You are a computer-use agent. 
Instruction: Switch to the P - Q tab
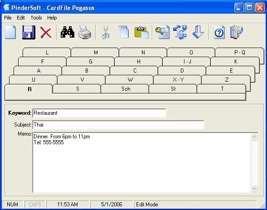tap(240, 53)
